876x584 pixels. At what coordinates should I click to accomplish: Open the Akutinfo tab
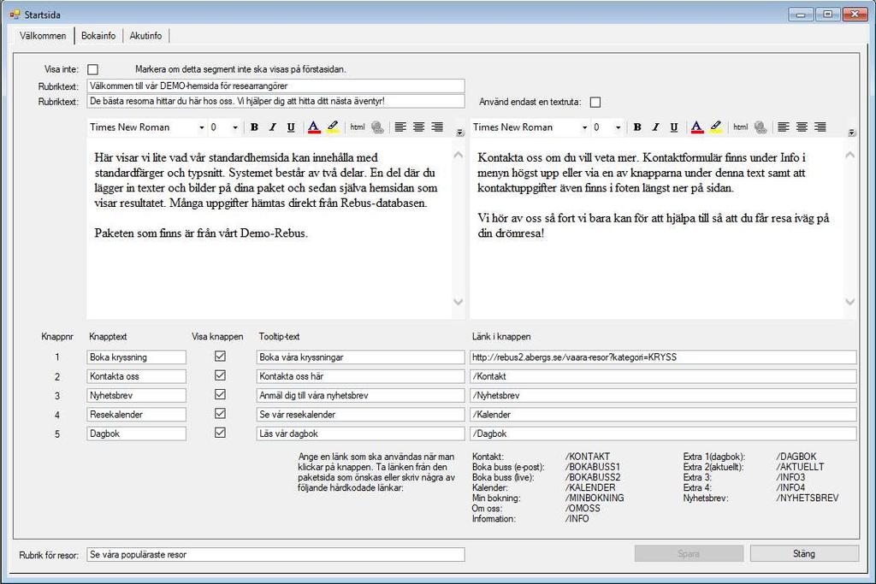(x=145, y=36)
